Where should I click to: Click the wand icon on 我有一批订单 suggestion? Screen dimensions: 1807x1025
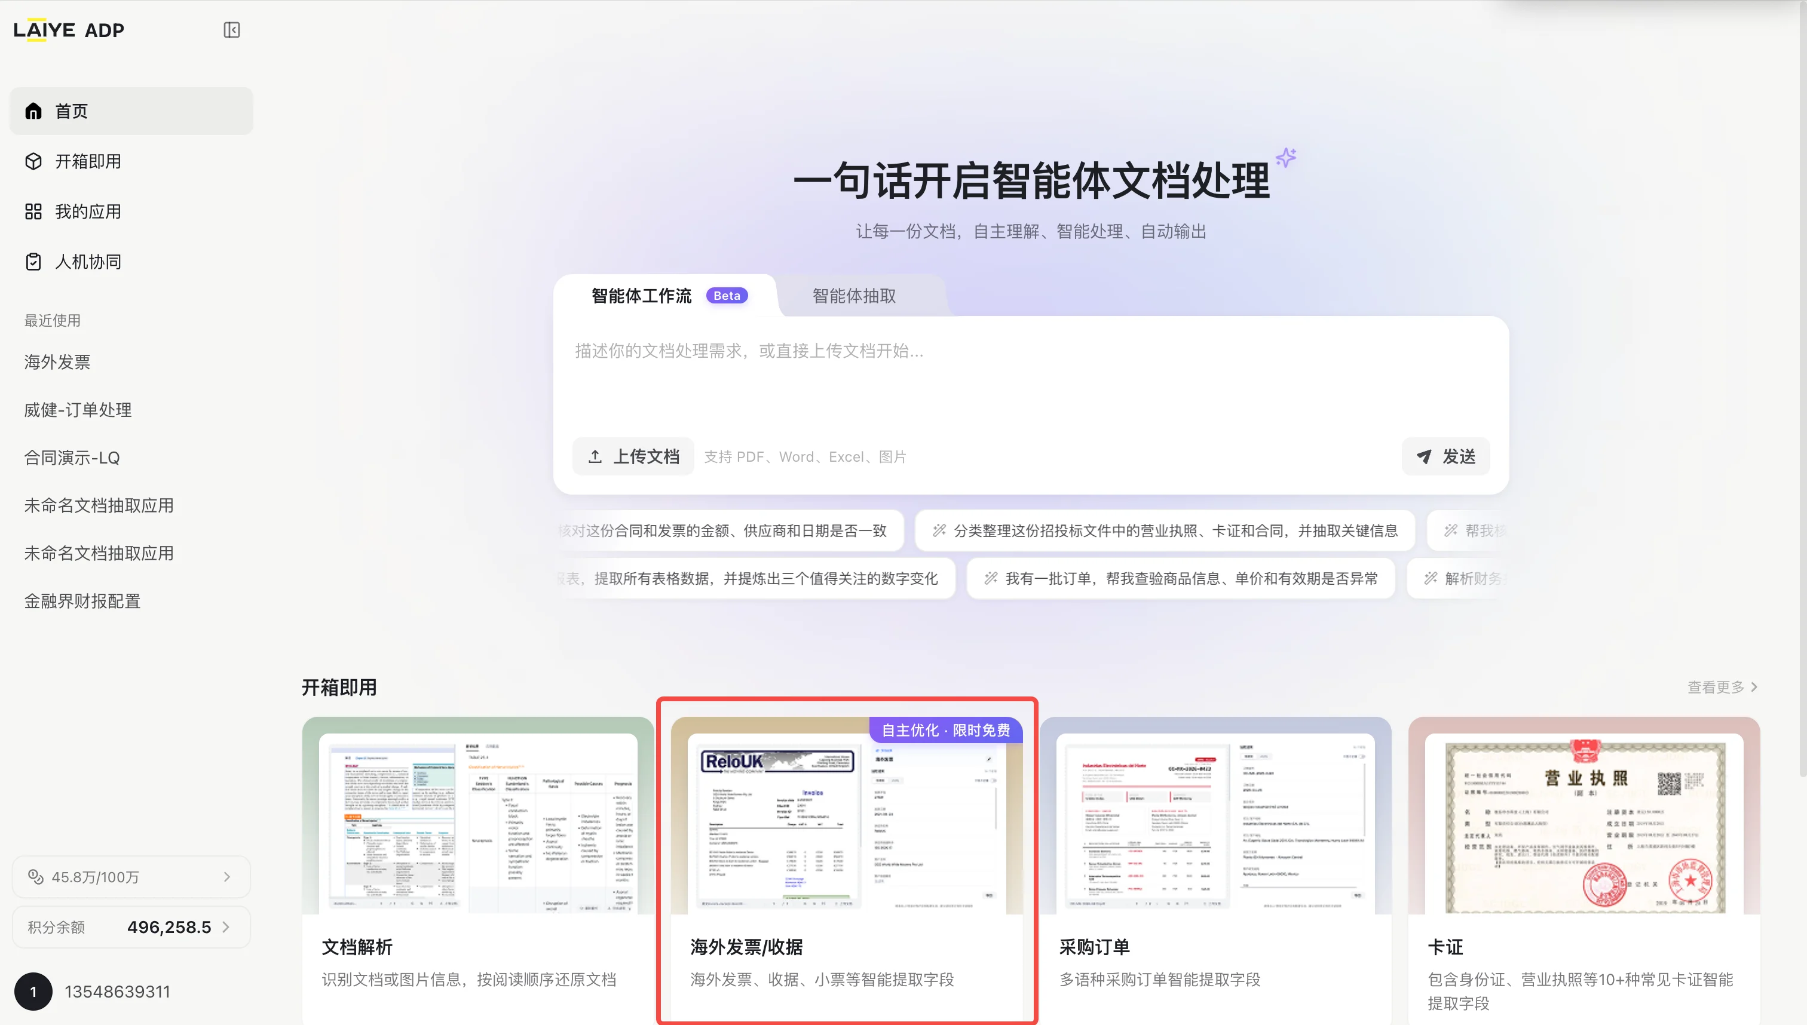coord(991,579)
